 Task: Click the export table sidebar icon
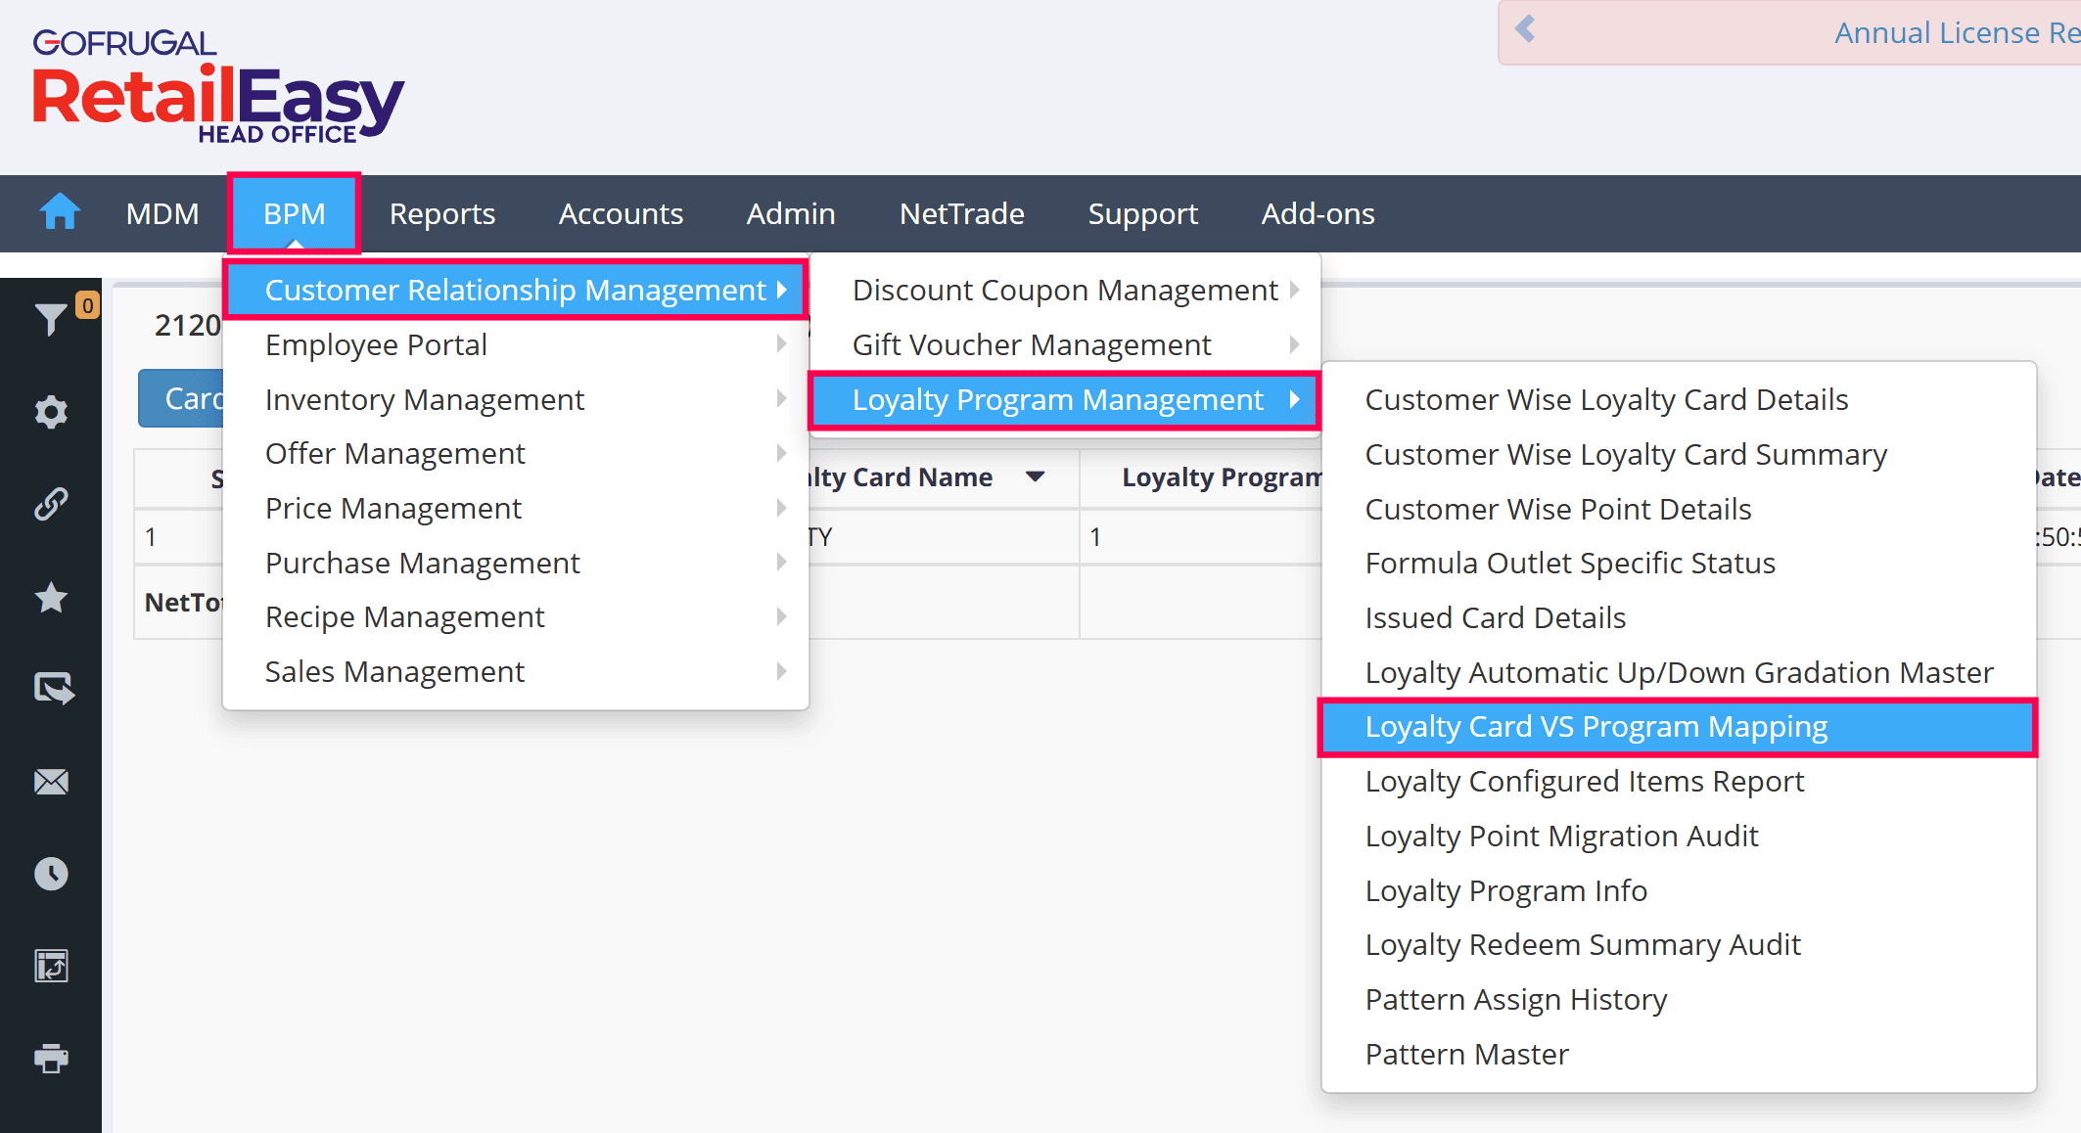[x=51, y=966]
